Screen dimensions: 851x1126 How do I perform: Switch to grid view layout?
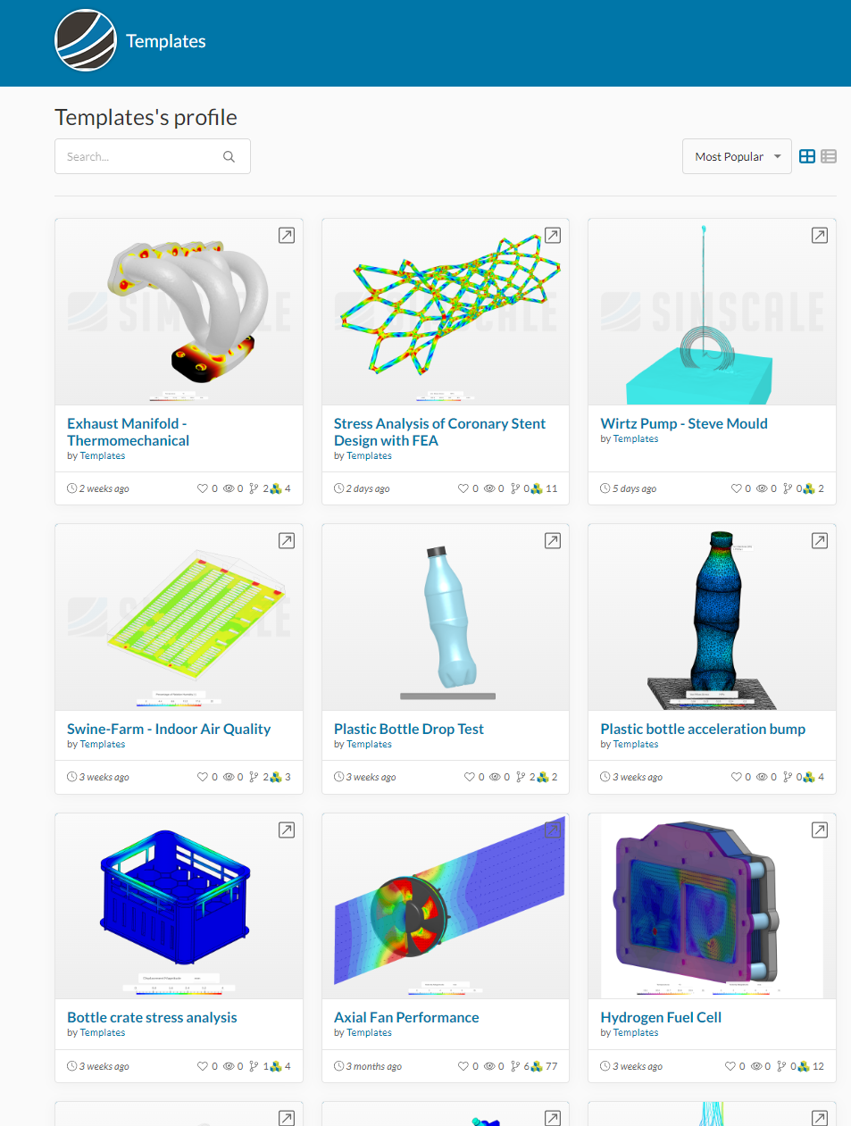coord(807,156)
